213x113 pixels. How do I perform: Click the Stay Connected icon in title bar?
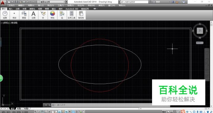pos(176,2)
